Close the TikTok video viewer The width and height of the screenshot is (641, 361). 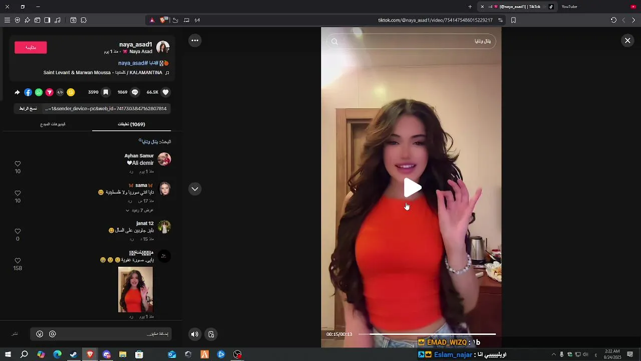627,41
